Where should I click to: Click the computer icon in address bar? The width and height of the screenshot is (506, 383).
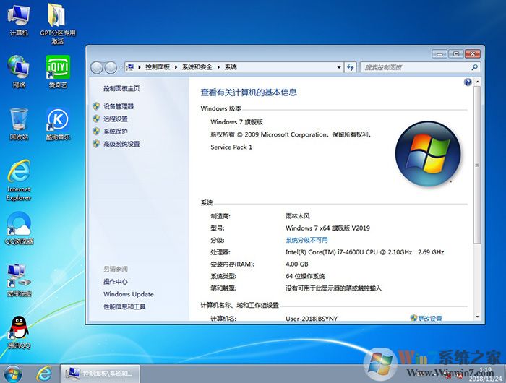click(130, 67)
